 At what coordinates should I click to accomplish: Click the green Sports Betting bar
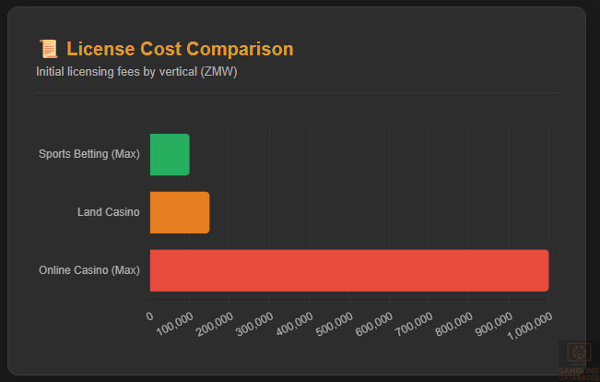(x=170, y=154)
